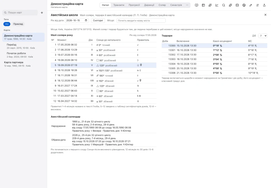Close the Авестійська школа panel
This screenshot has height=188, width=271.
265,15
